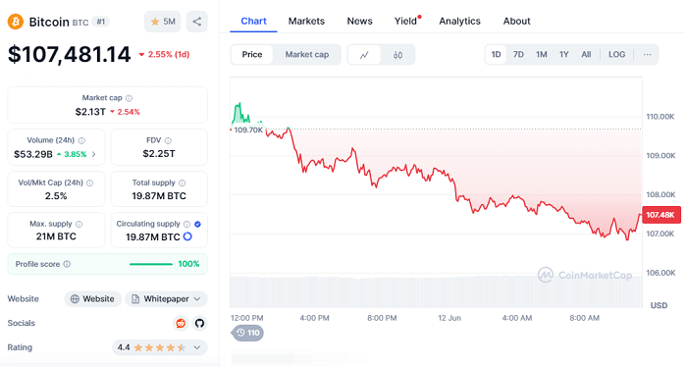This screenshot has height=367, width=686.
Task: Click the Profile score progress bar
Action: [151, 264]
